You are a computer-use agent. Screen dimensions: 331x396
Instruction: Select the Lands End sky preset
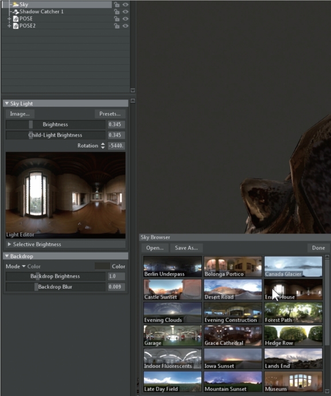pos(293,359)
